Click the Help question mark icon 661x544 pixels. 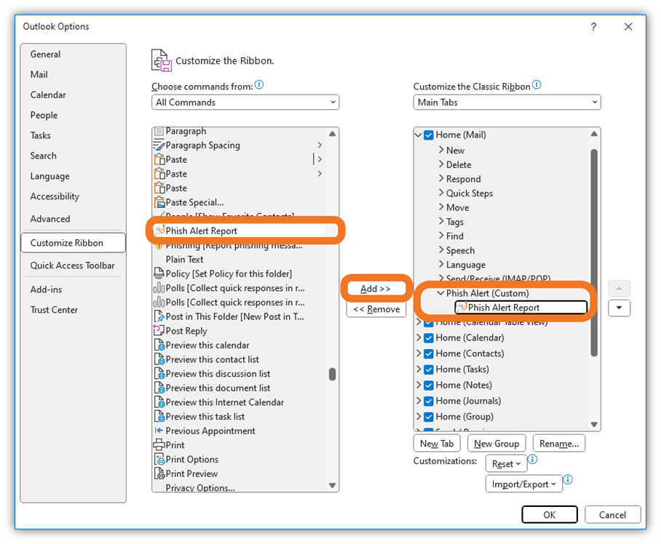pyautogui.click(x=593, y=27)
